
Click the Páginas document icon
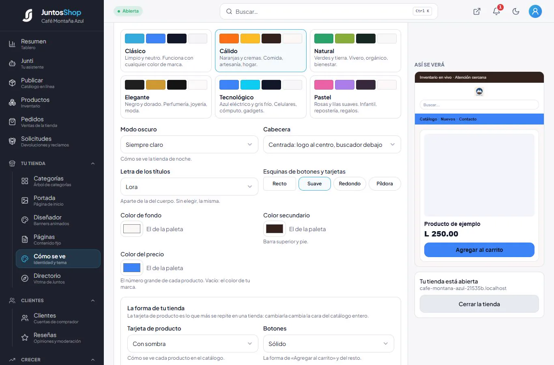click(x=25, y=239)
